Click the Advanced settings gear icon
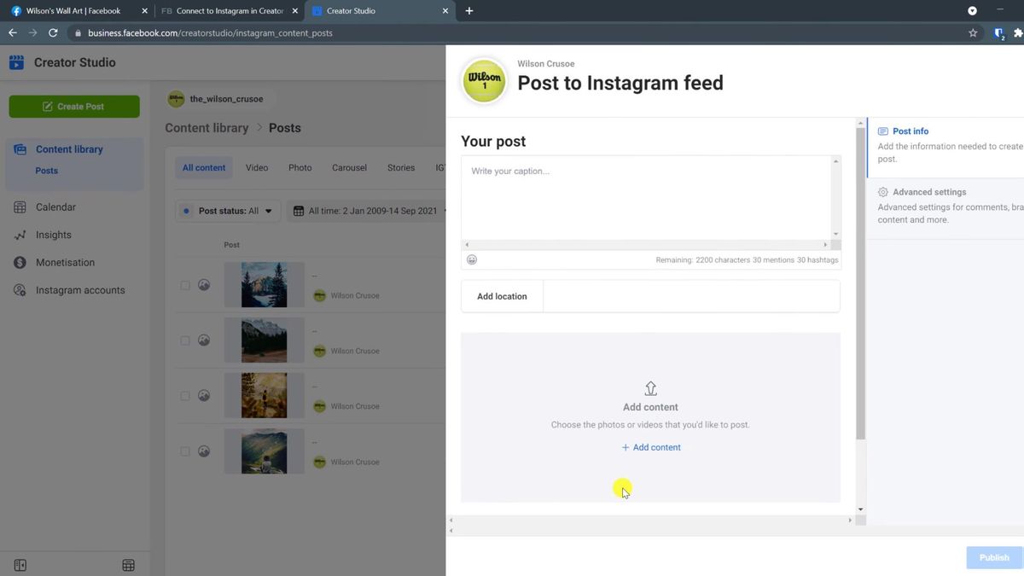1024x576 pixels. [x=883, y=192]
